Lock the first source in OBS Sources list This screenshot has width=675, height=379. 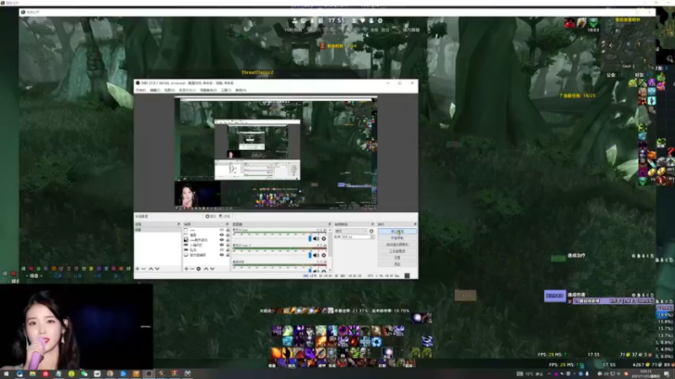click(228, 230)
